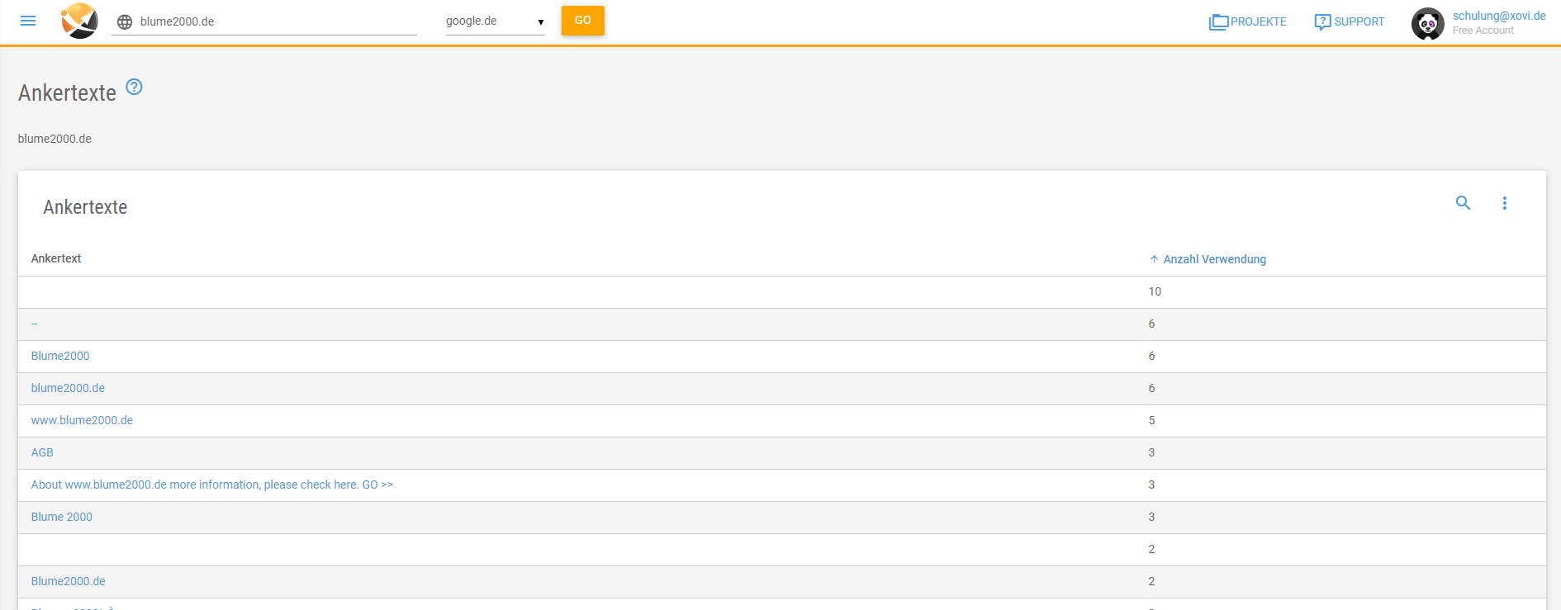Open the three-dot table options menu
This screenshot has width=1561, height=610.
[1505, 203]
